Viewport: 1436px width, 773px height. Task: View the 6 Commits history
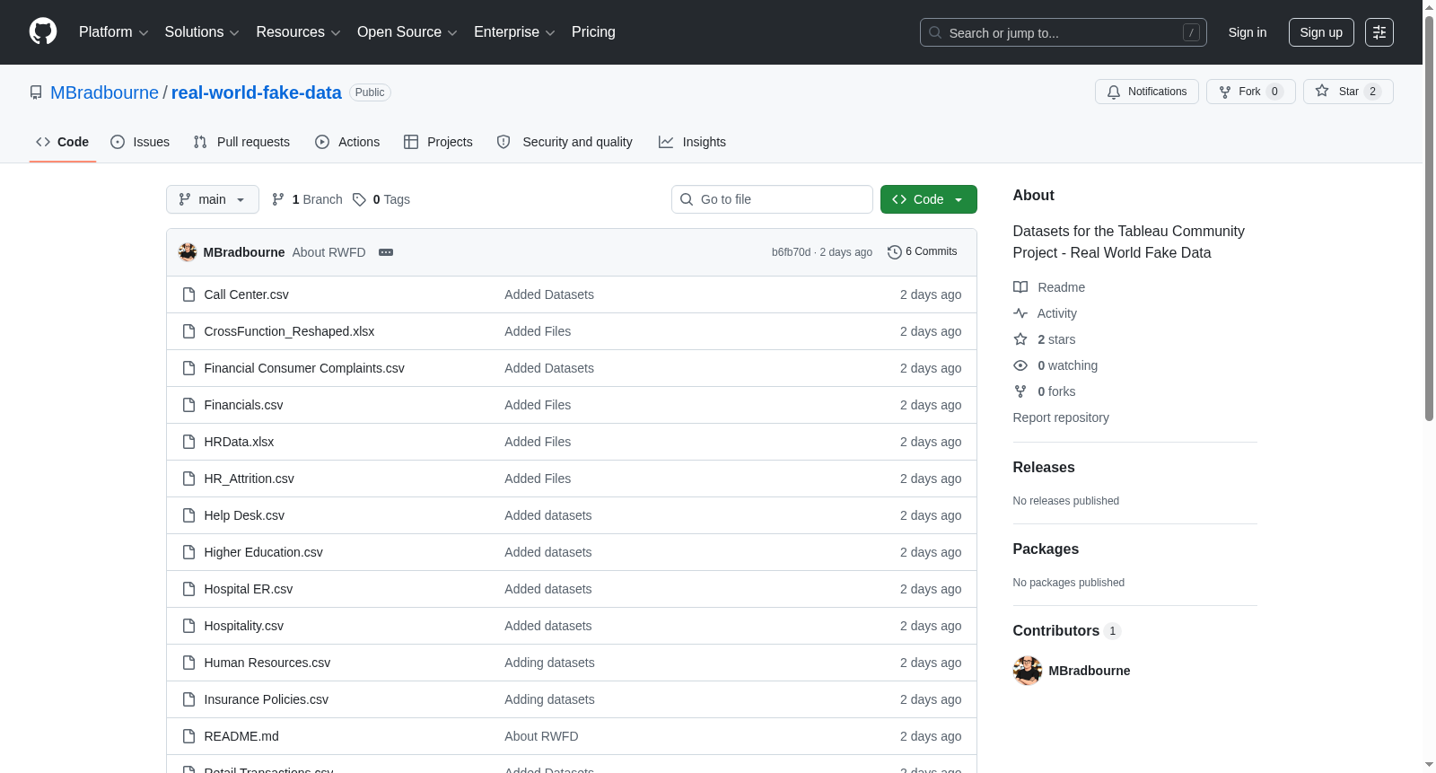click(x=923, y=252)
